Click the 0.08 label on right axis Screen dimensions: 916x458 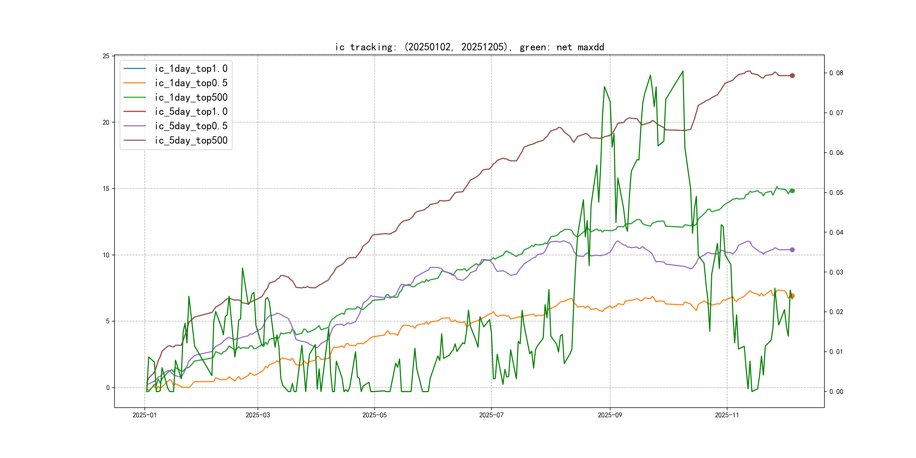coord(836,73)
